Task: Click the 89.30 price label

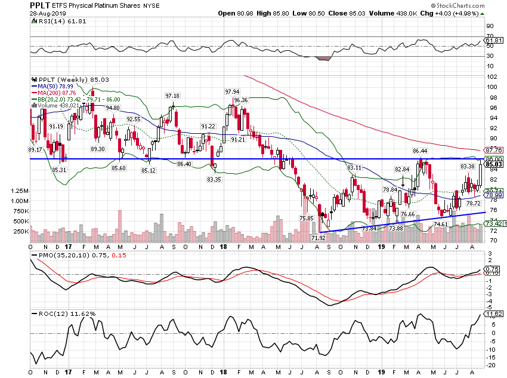Action: [98, 149]
